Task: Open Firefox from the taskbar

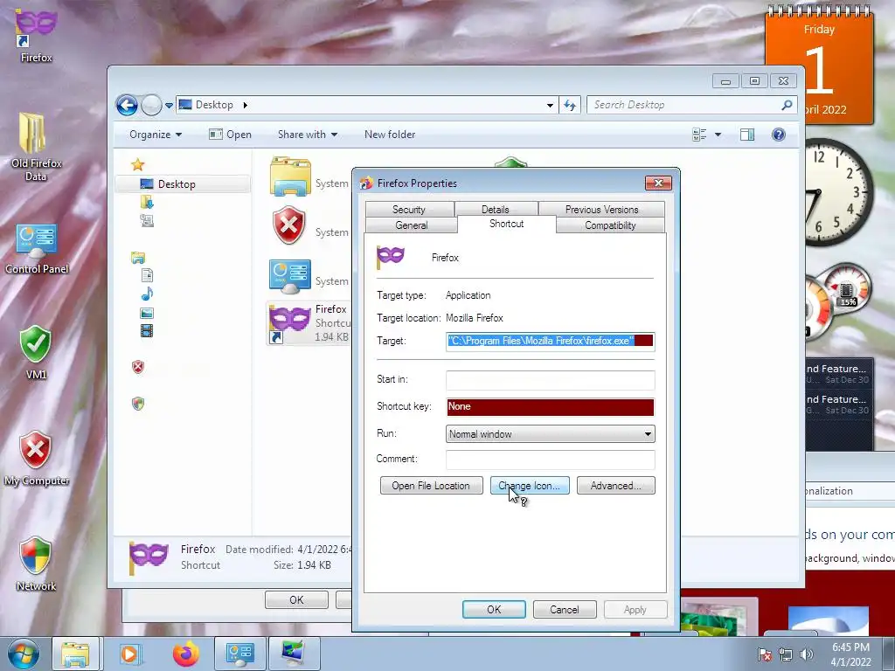Action: tap(186, 654)
